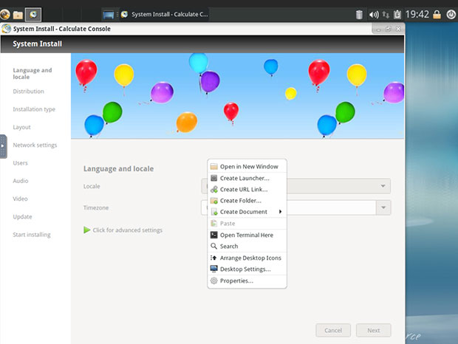458x344 pixels.
Task: Choose Create Launcher... from context menu
Action: point(247,178)
